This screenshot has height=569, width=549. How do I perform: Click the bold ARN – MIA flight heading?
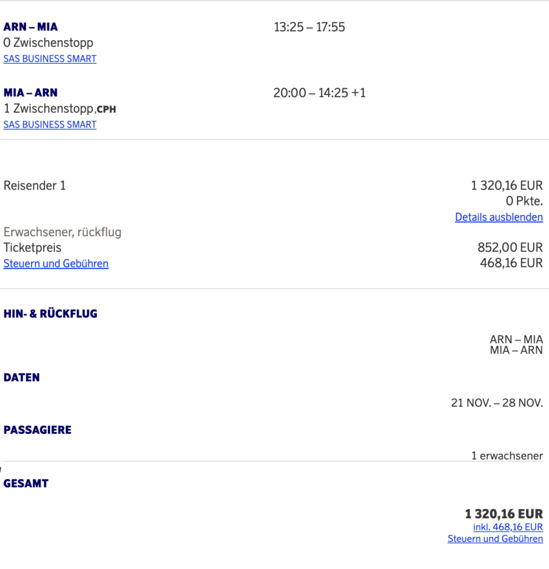coord(31,27)
